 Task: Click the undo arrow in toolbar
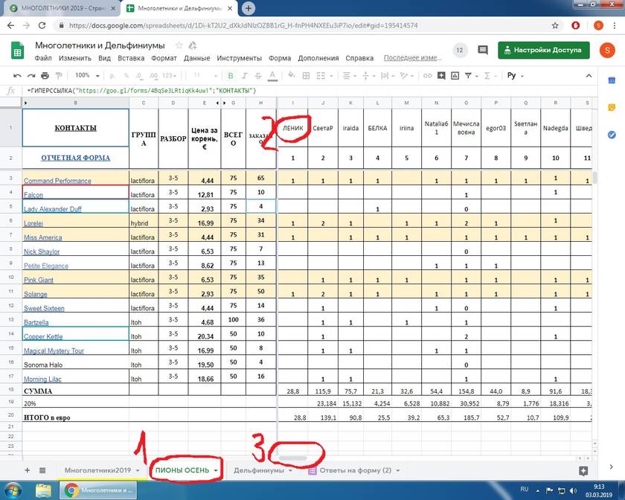point(17,75)
